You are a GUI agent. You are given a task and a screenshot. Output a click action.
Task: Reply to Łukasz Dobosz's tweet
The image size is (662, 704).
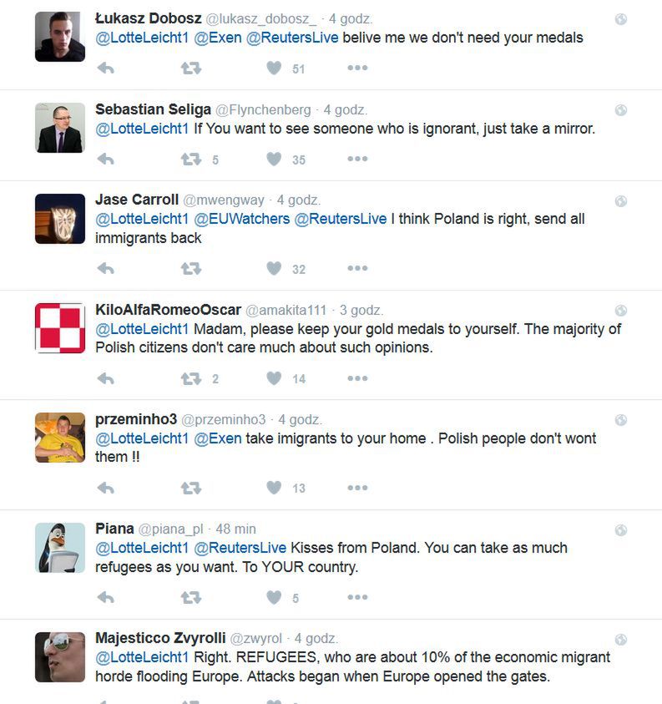[106, 68]
